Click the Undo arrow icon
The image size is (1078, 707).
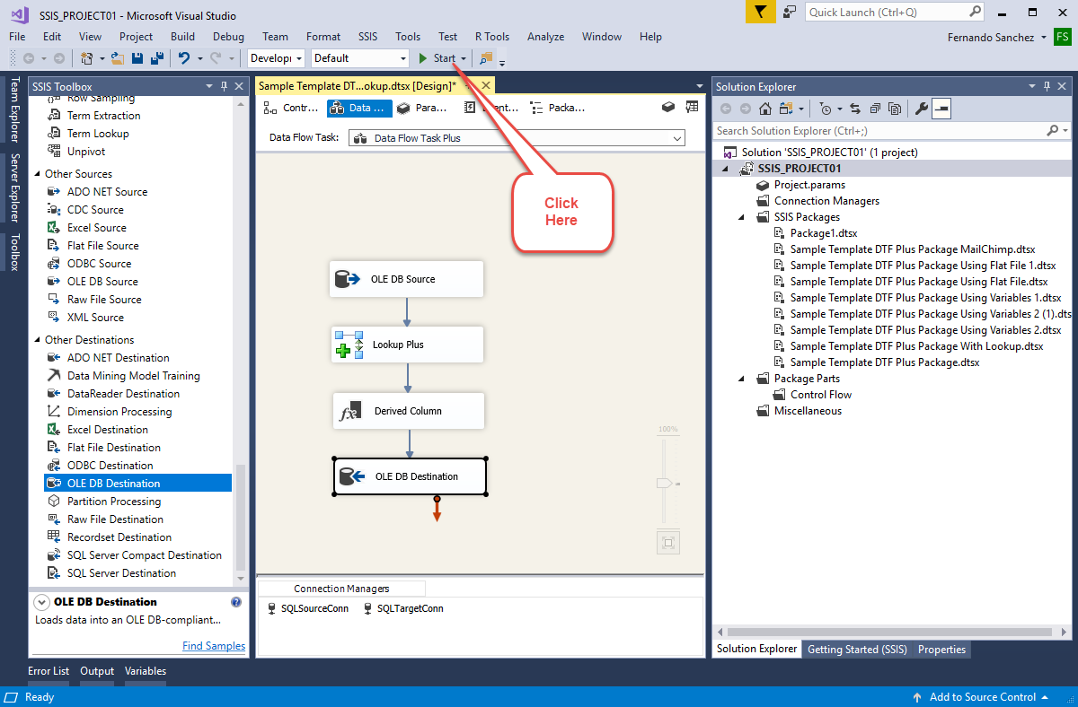[x=184, y=58]
